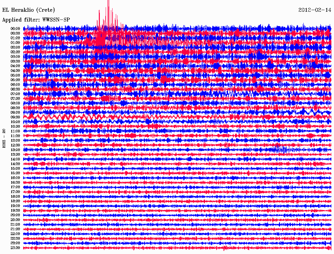Click the '18:00' time label
334x254 pixels.
click(x=15, y=197)
